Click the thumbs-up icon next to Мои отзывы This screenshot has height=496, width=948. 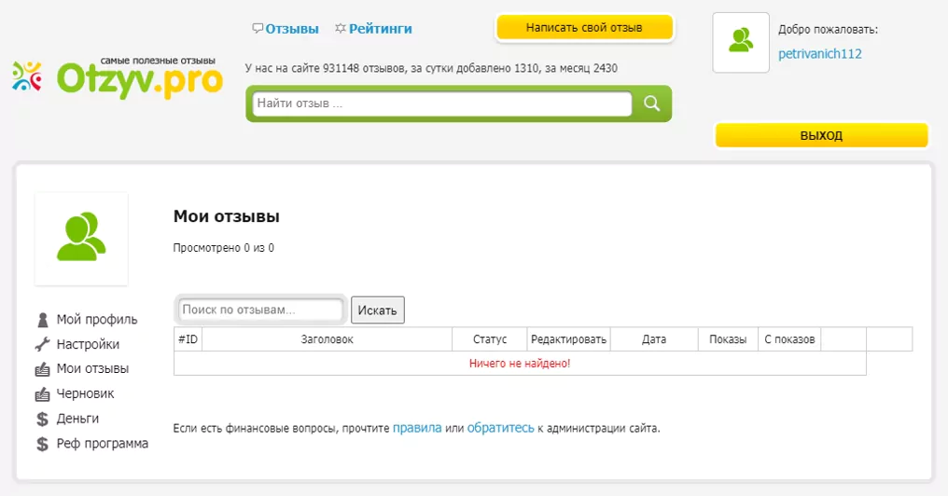click(x=42, y=369)
